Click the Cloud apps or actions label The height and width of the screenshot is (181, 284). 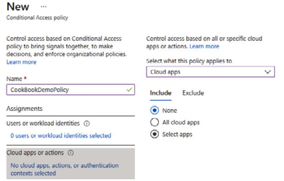click(x=35, y=153)
